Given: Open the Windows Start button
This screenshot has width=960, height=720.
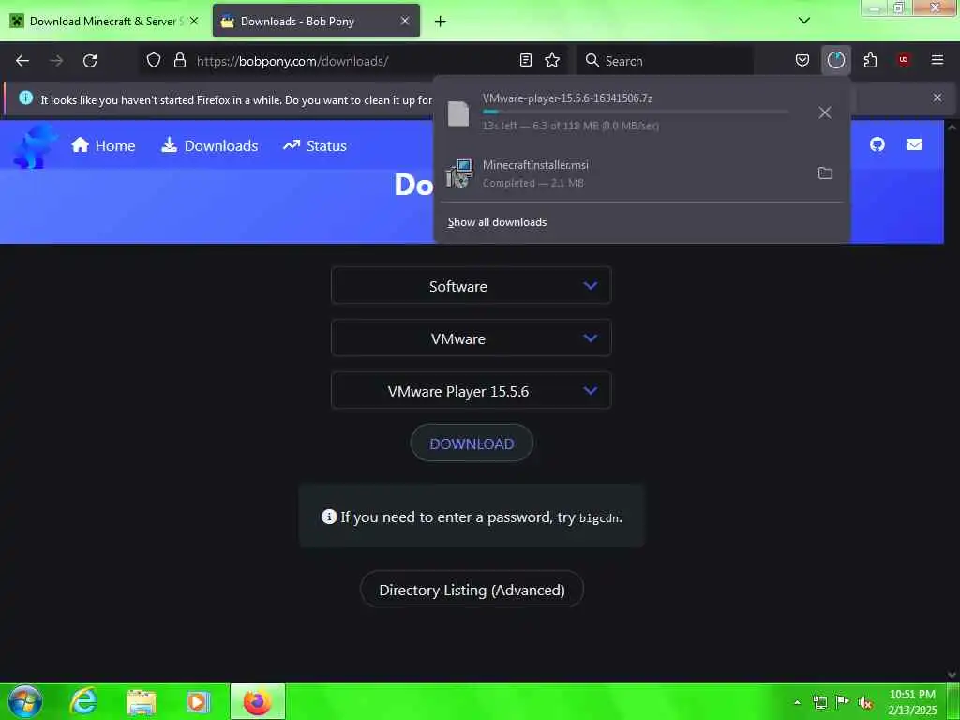Looking at the screenshot, I should [x=25, y=701].
